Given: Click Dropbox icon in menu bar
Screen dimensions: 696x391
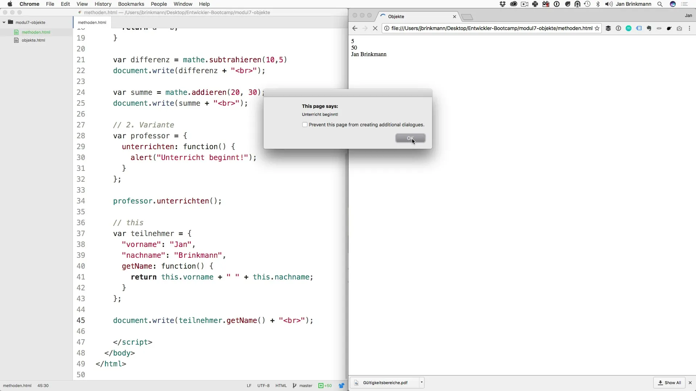Looking at the screenshot, I should point(503,4).
